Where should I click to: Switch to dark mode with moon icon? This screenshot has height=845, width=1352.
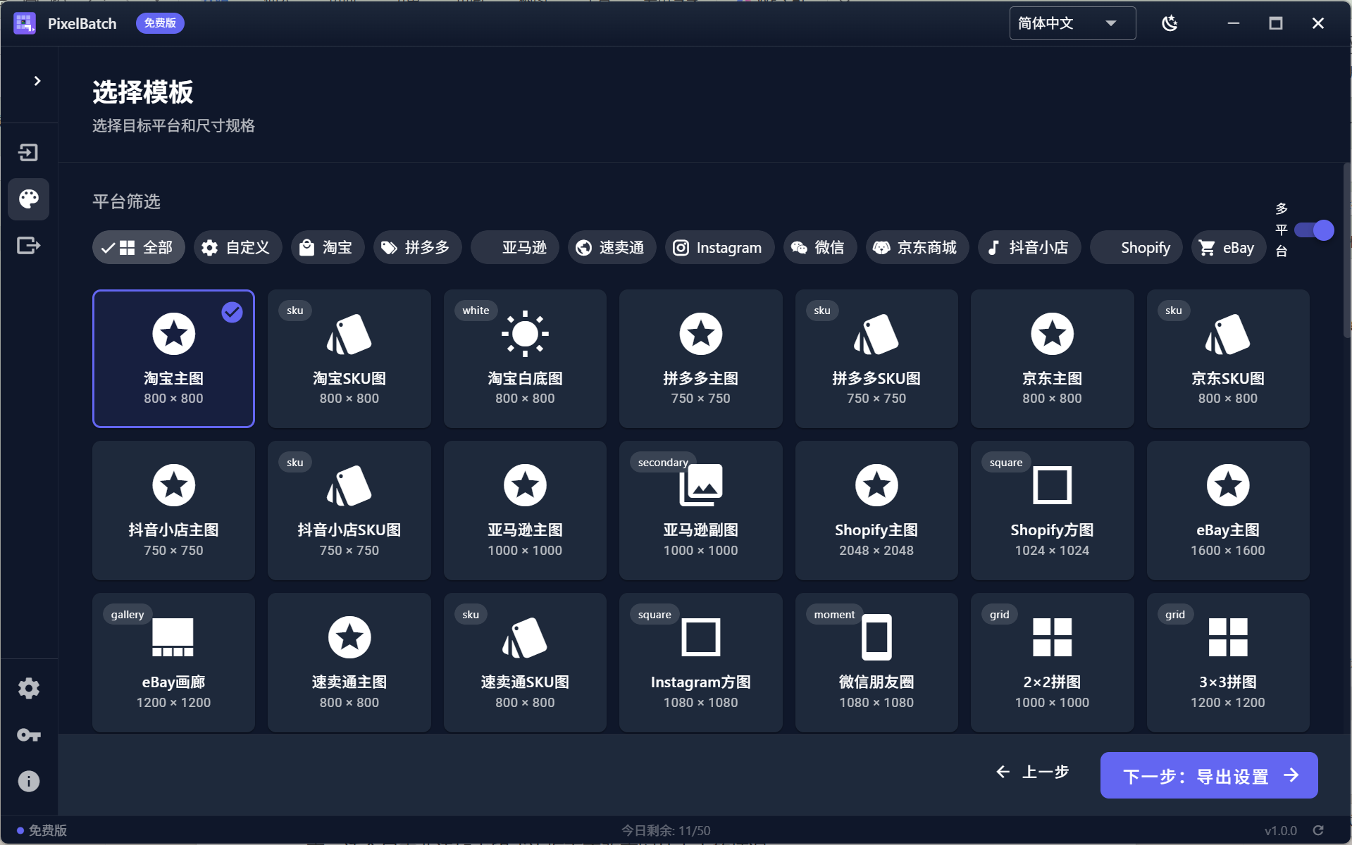tap(1170, 23)
